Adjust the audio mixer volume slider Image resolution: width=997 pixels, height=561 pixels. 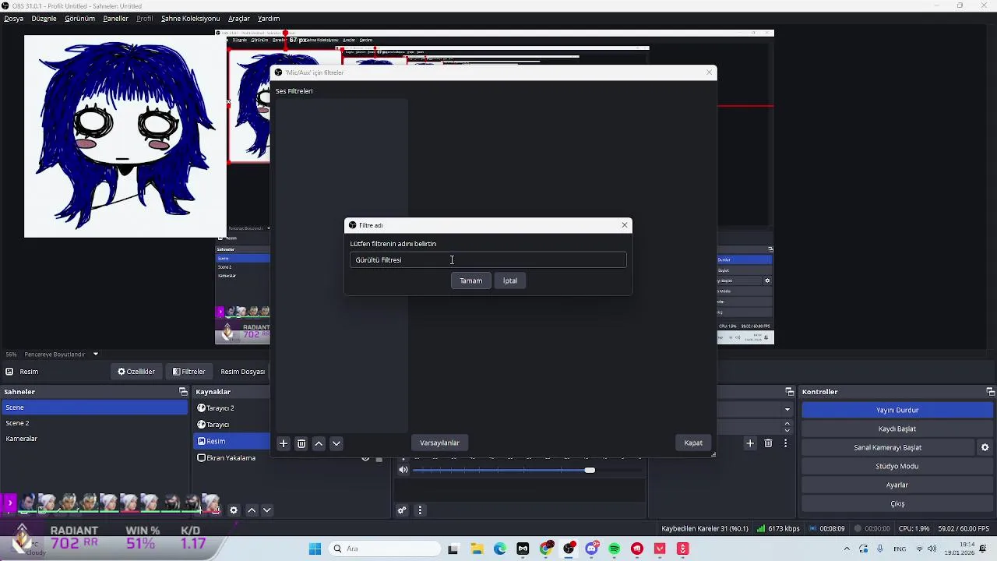(590, 470)
